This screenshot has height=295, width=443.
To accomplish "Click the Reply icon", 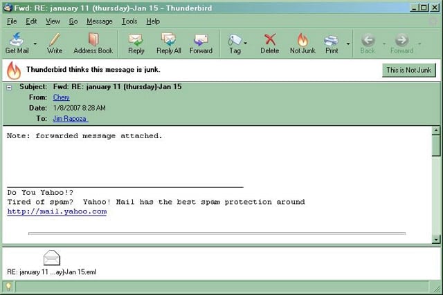I will 136,40.
